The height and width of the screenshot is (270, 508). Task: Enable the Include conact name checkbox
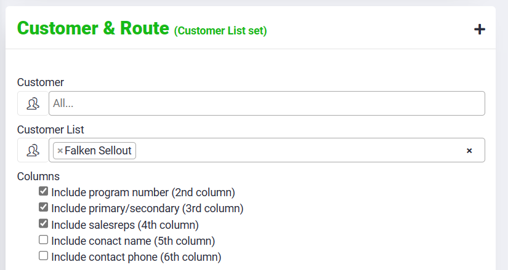point(44,239)
